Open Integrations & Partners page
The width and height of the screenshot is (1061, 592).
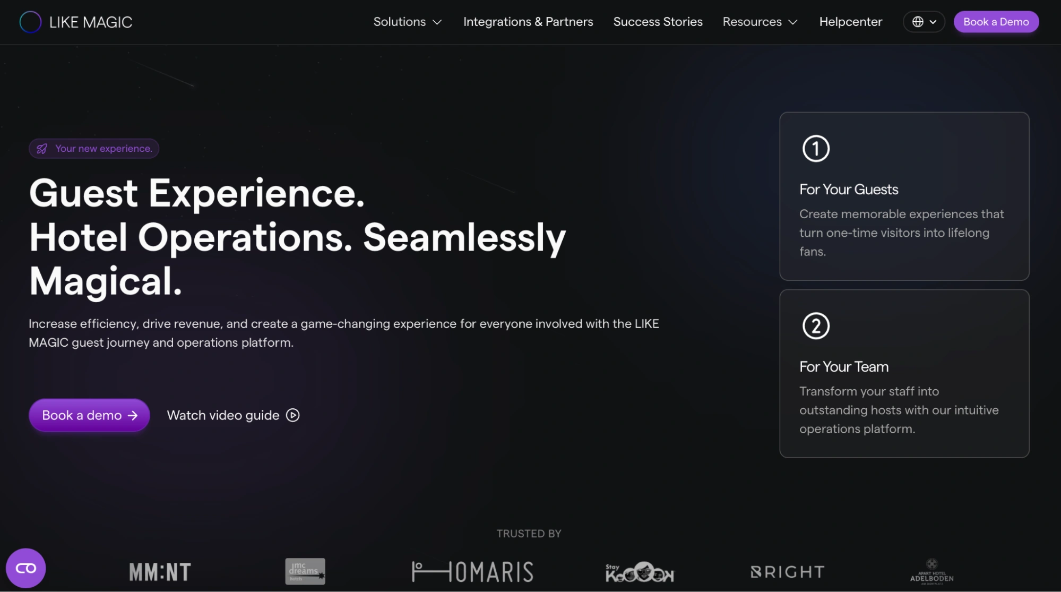point(528,22)
